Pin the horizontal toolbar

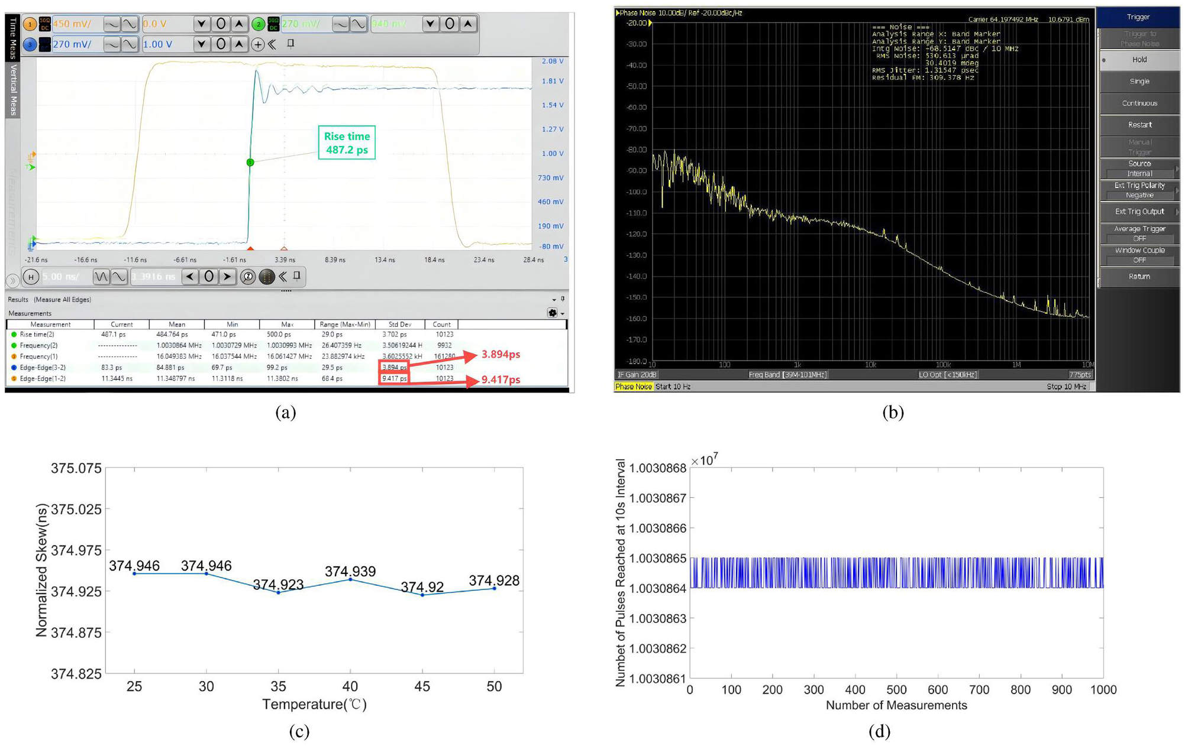(297, 276)
